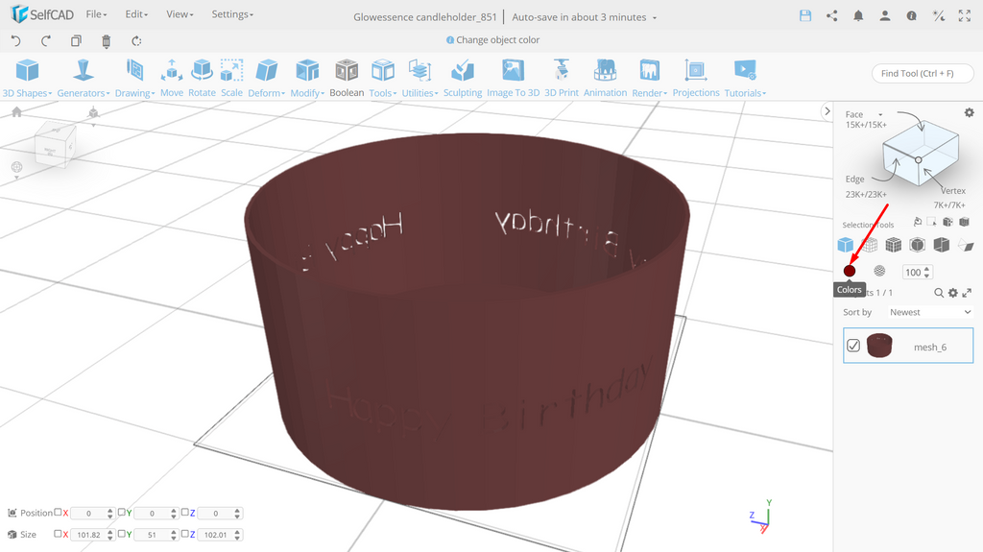The height and width of the screenshot is (552, 983).
Task: Select the Boolean tool
Action: point(347,79)
